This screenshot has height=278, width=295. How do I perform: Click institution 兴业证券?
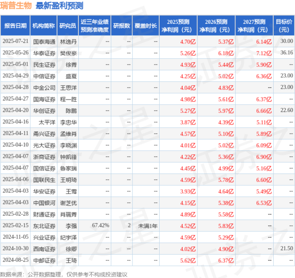coord(44,237)
